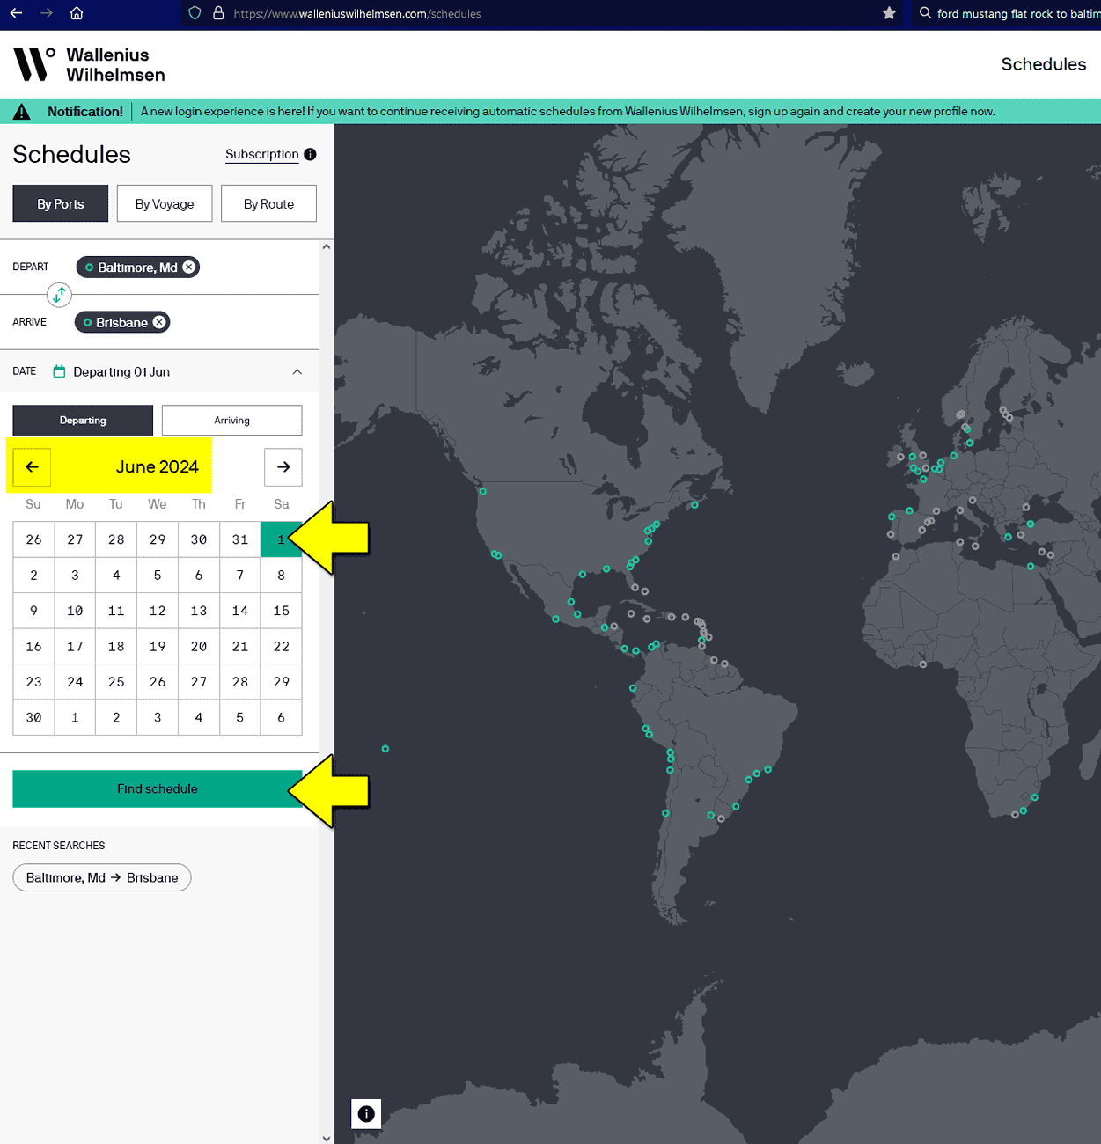Open the Subscription link

click(262, 154)
